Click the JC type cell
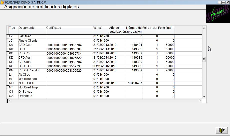Image resolution: width=230 pixels, height=136 pixels. (x=14, y=41)
